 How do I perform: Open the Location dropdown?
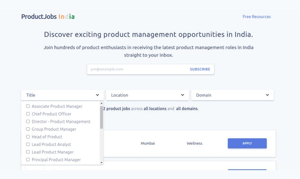point(147,95)
